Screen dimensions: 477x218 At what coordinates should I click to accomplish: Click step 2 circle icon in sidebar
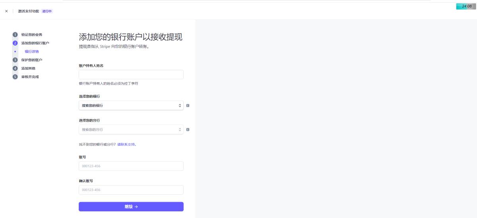(x=15, y=43)
